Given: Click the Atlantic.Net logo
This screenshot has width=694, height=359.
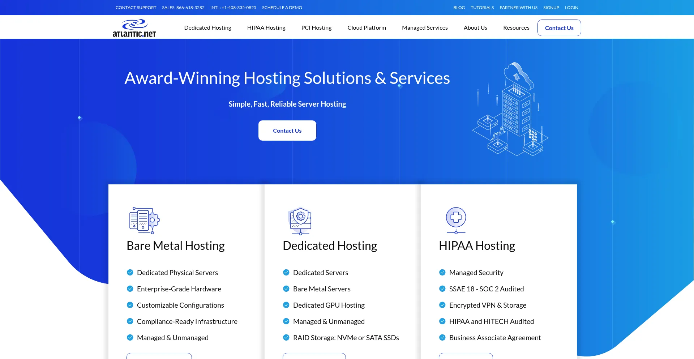Looking at the screenshot, I should pyautogui.click(x=134, y=28).
